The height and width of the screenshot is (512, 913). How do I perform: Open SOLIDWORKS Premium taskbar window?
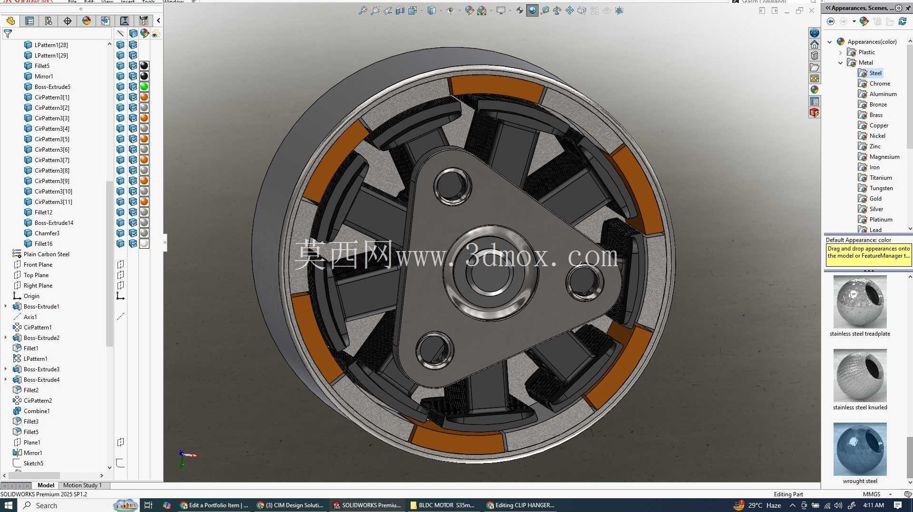[x=367, y=505]
